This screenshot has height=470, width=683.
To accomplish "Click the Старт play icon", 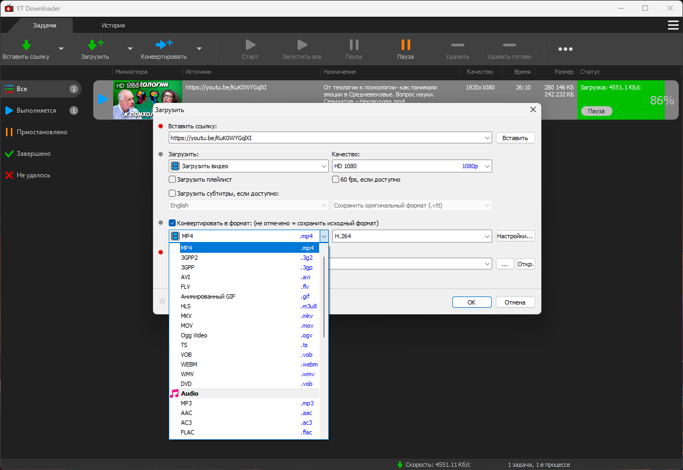I will (250, 45).
